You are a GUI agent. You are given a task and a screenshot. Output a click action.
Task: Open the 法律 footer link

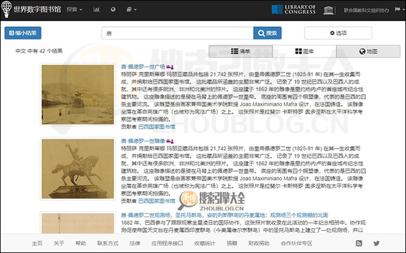click(135, 243)
